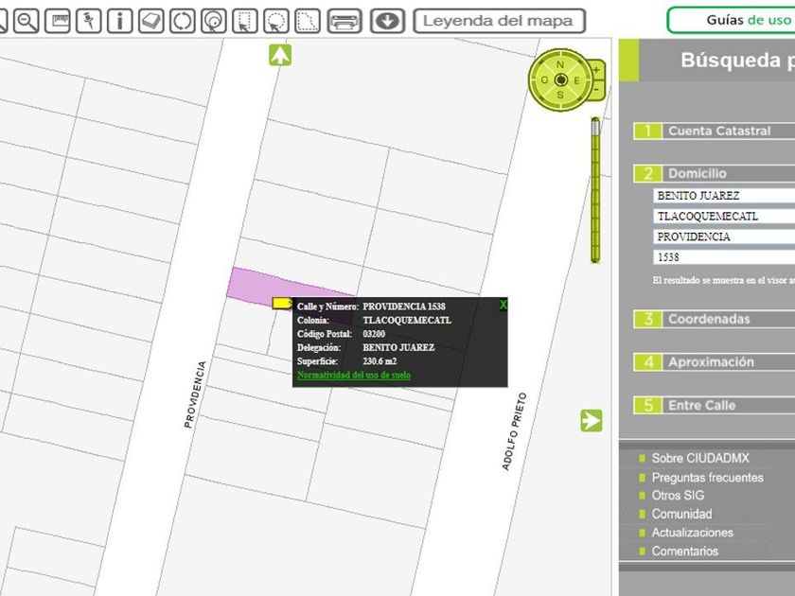The image size is (795, 596).
Task: Click the printer icon to print map
Action: [344, 21]
